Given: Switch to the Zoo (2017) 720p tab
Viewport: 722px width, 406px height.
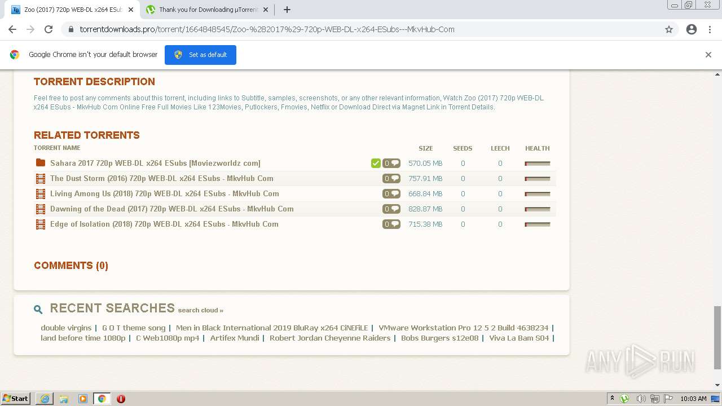Looking at the screenshot, I should (72, 10).
